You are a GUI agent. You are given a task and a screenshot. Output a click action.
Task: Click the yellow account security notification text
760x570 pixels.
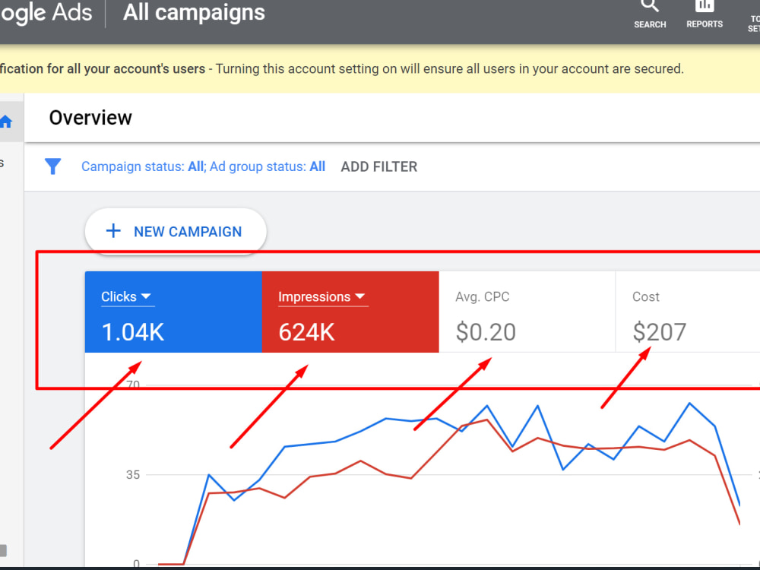[342, 69]
